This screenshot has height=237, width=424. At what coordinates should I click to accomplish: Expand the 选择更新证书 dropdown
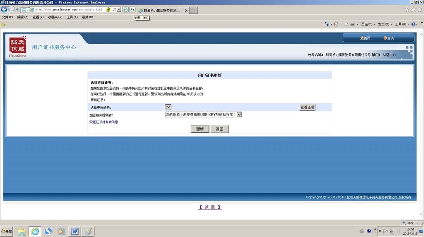coord(168,107)
